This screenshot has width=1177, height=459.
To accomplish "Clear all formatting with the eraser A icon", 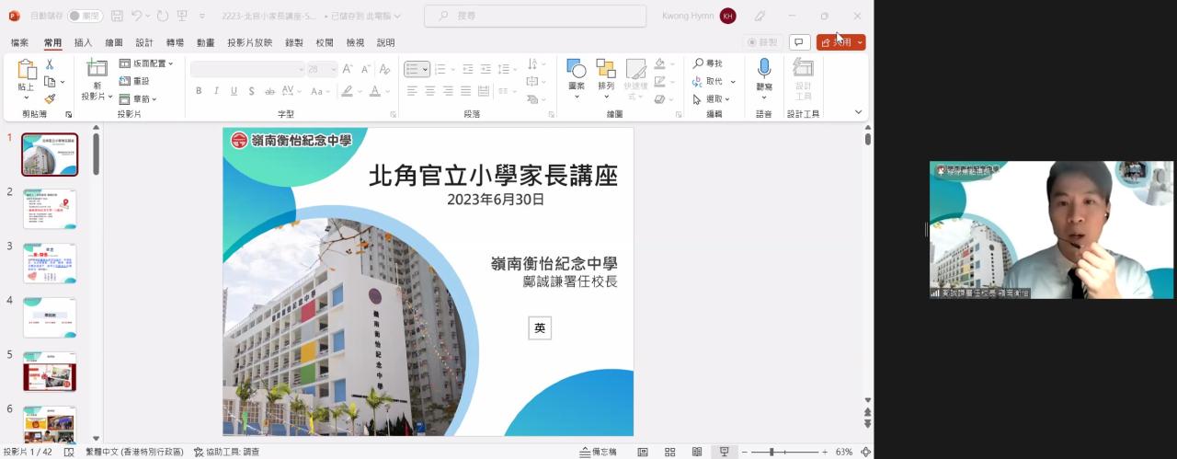I will [386, 69].
